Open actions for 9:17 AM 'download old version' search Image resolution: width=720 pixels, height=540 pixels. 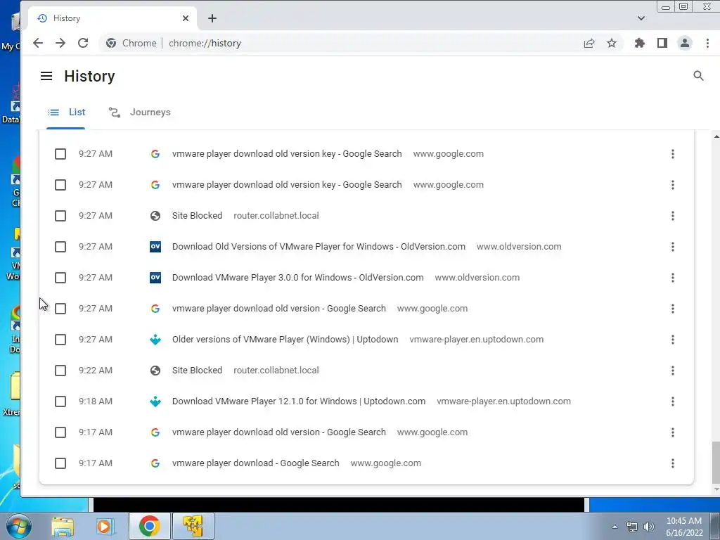click(x=673, y=432)
